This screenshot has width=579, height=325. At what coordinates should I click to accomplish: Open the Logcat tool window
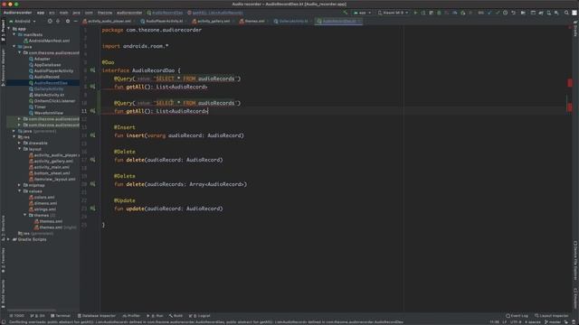199,316
